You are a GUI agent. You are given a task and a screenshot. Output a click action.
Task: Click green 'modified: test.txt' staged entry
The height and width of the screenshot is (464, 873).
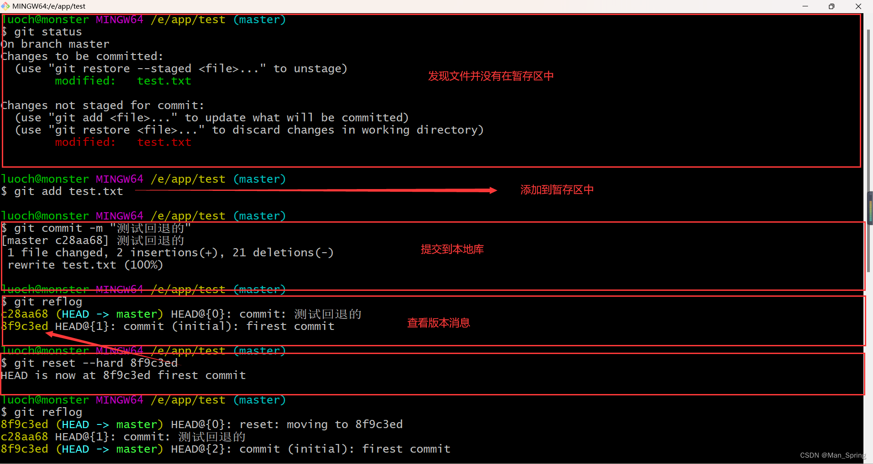pos(123,81)
